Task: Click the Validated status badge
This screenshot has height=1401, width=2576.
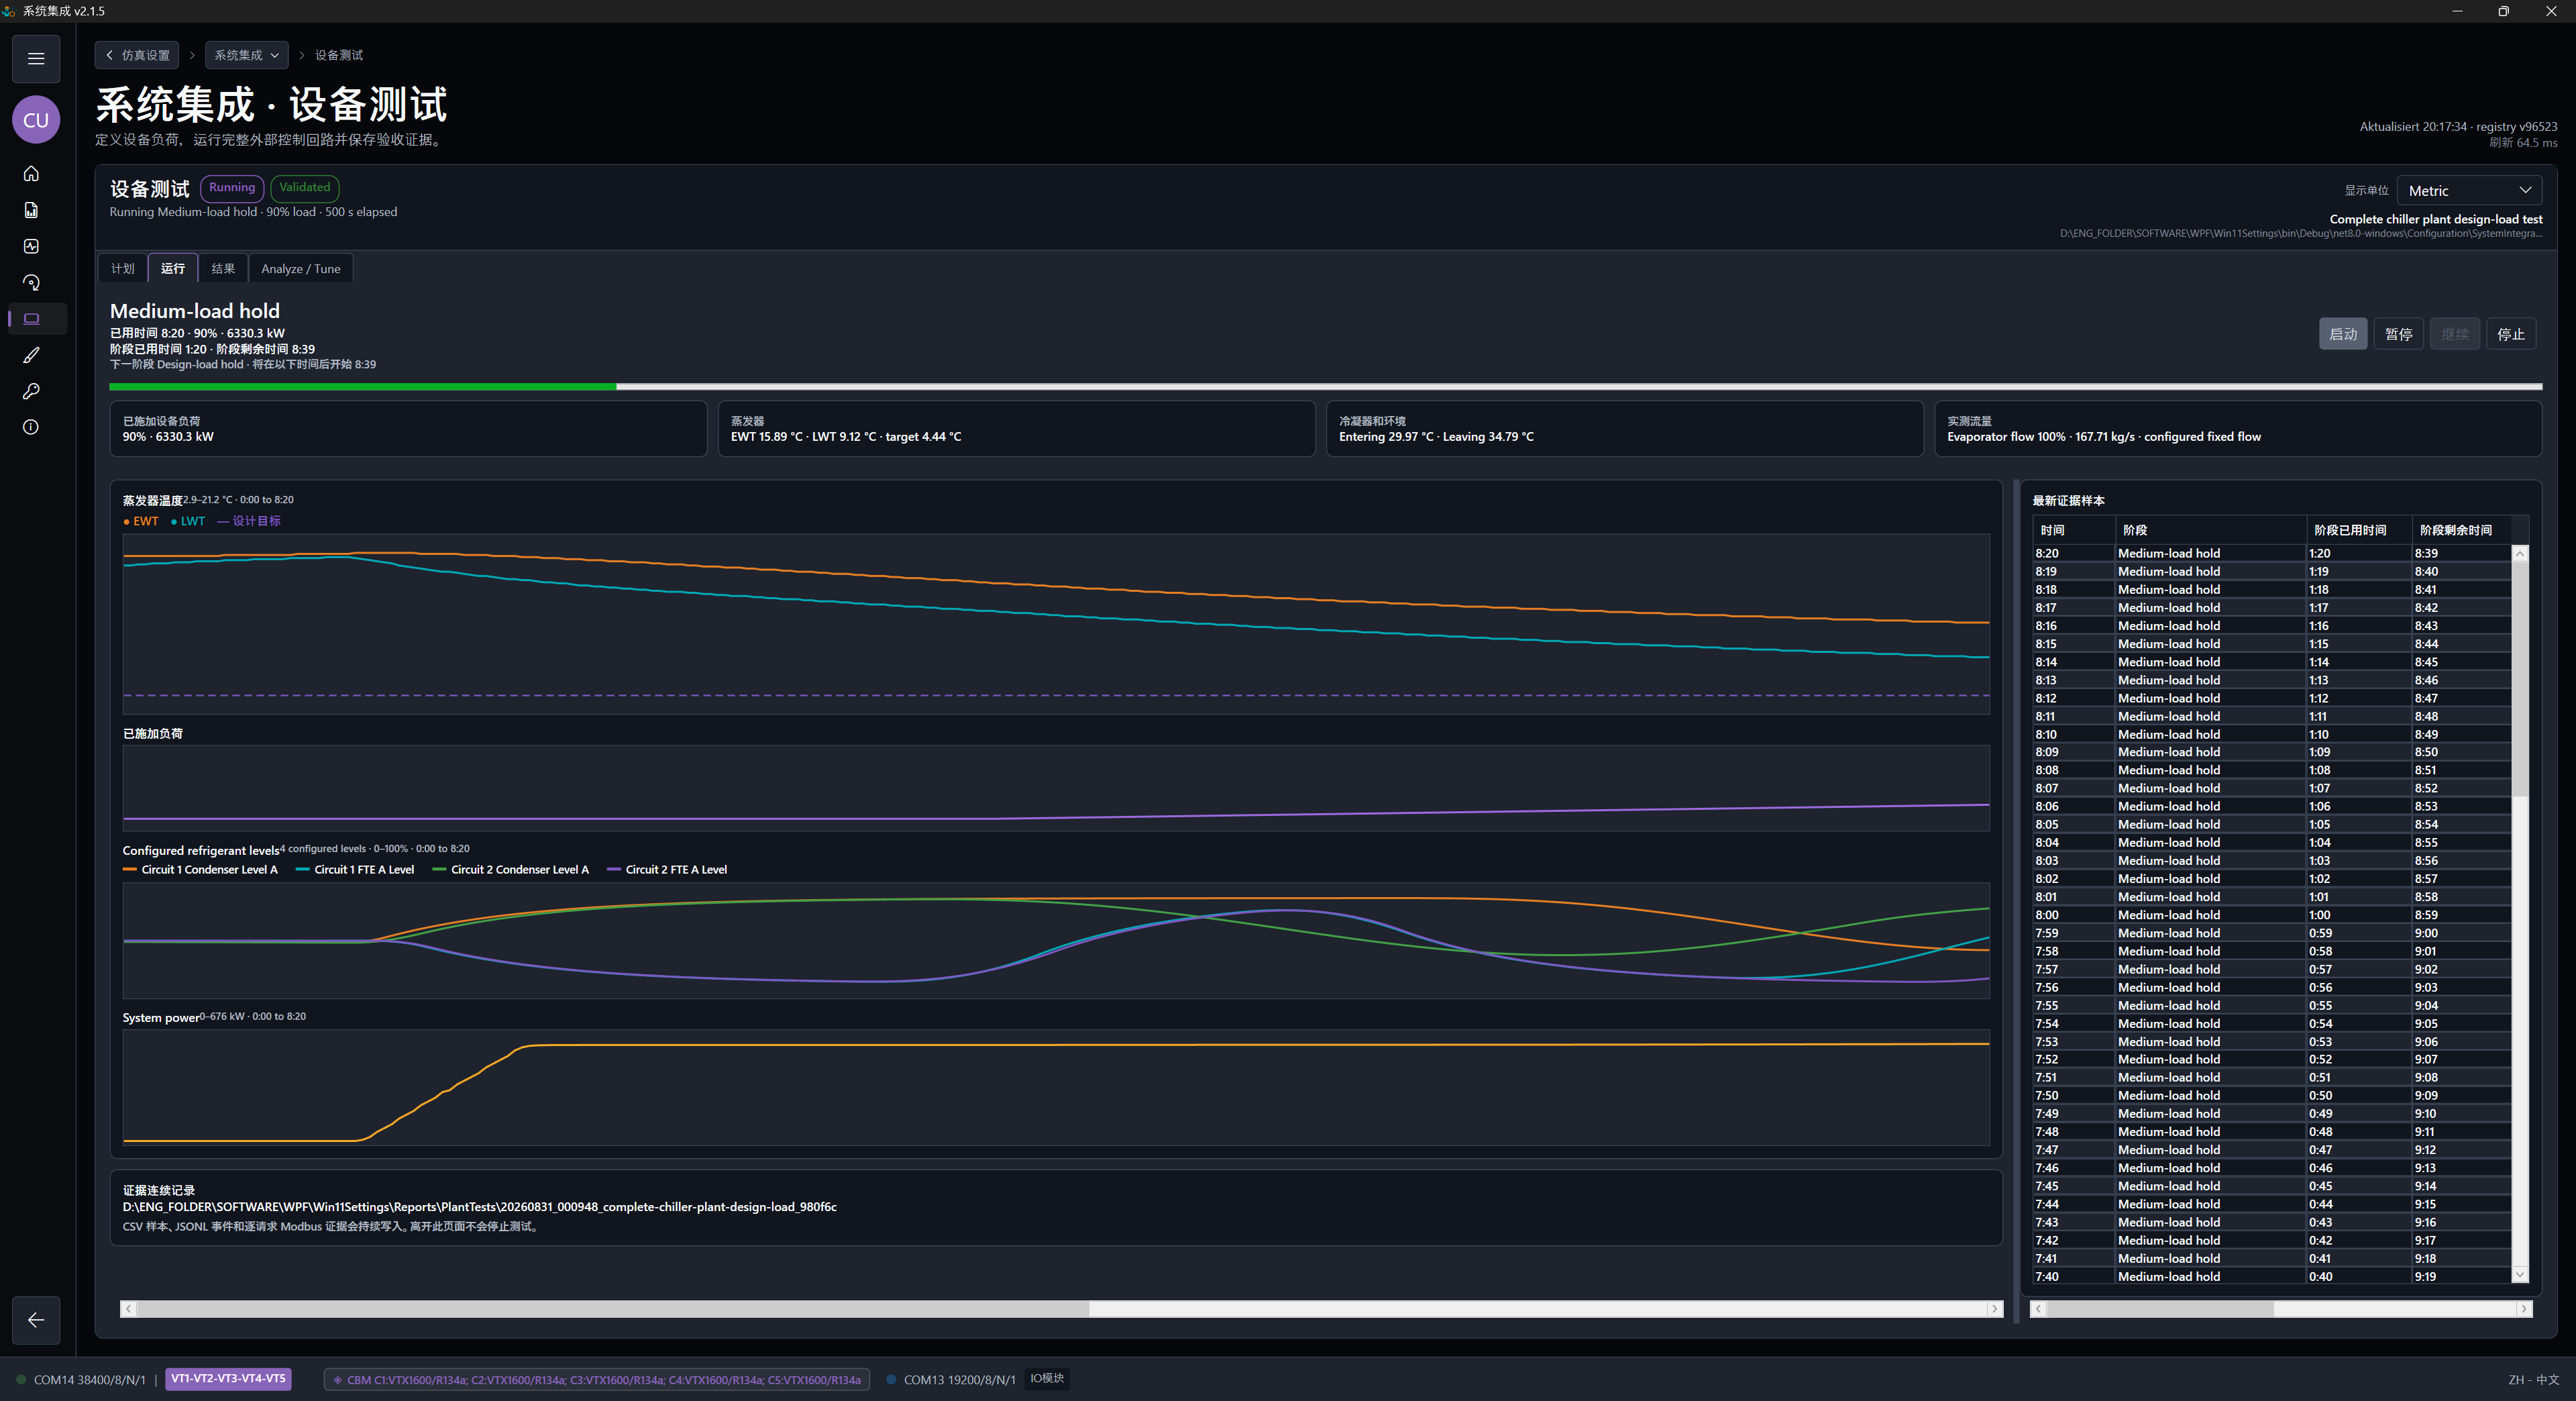Action: [x=305, y=188]
